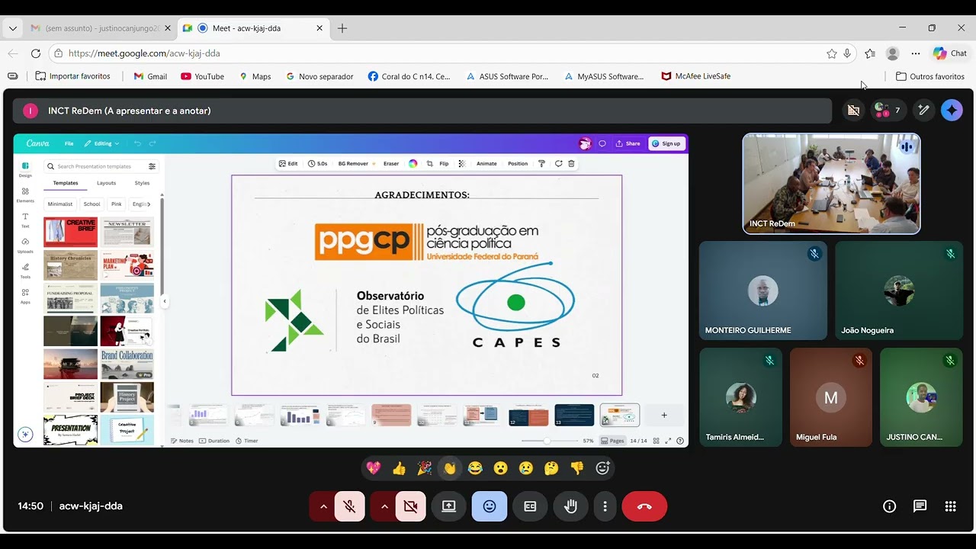Start presenting your screen in Meet

pos(449,506)
